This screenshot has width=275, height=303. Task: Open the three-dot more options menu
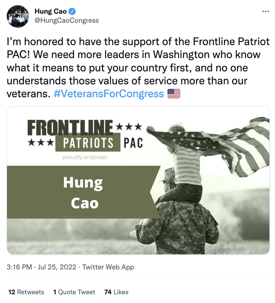tap(266, 12)
